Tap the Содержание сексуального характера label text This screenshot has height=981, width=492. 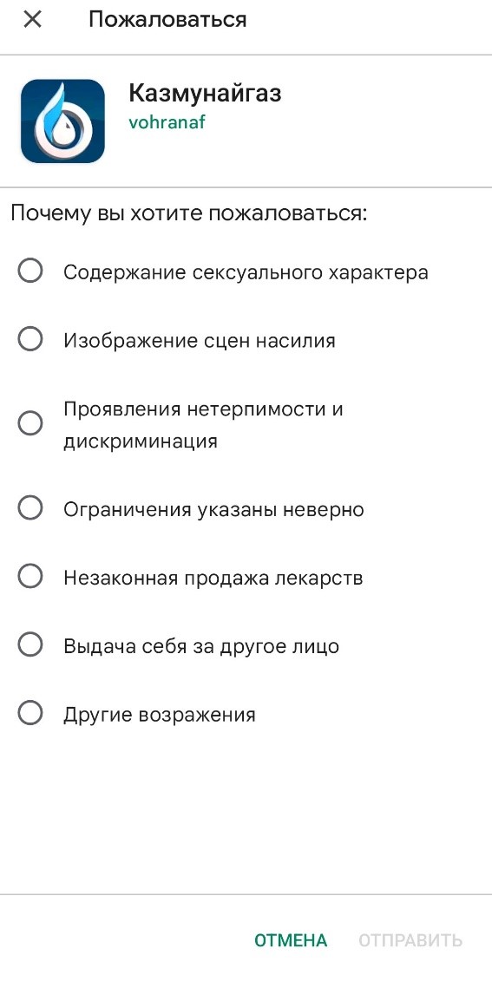246,272
